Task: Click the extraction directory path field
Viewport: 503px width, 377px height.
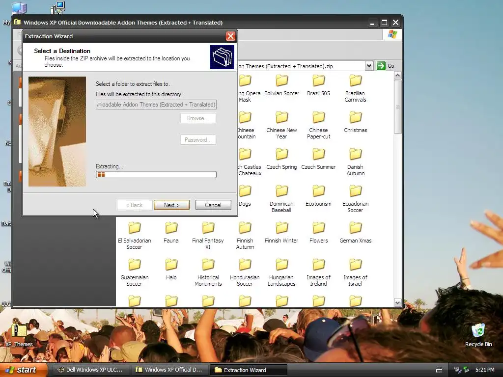Action: pos(156,105)
